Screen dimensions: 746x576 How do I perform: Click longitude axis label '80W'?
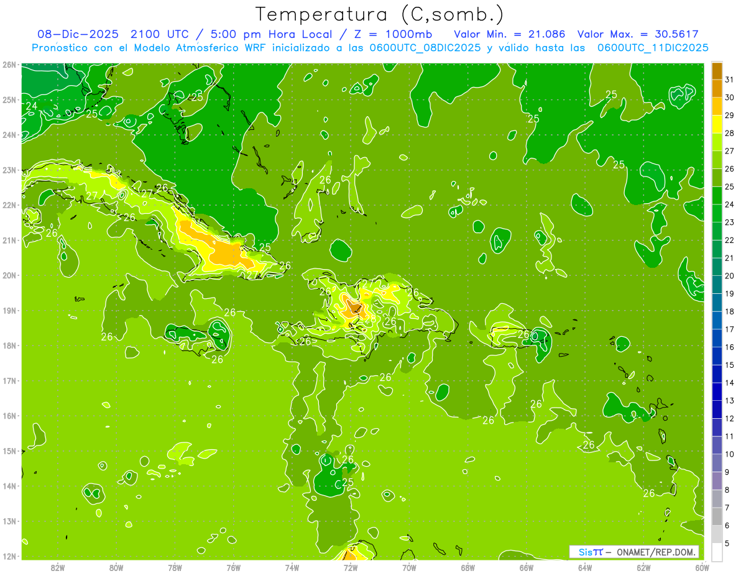pos(116,567)
